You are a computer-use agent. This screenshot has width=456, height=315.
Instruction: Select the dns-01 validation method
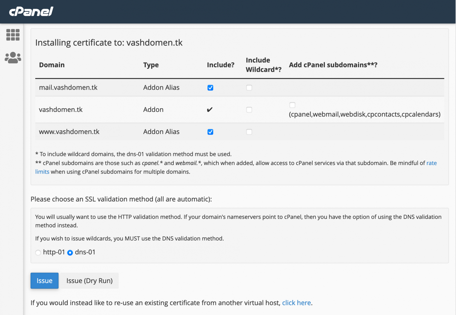pos(70,253)
